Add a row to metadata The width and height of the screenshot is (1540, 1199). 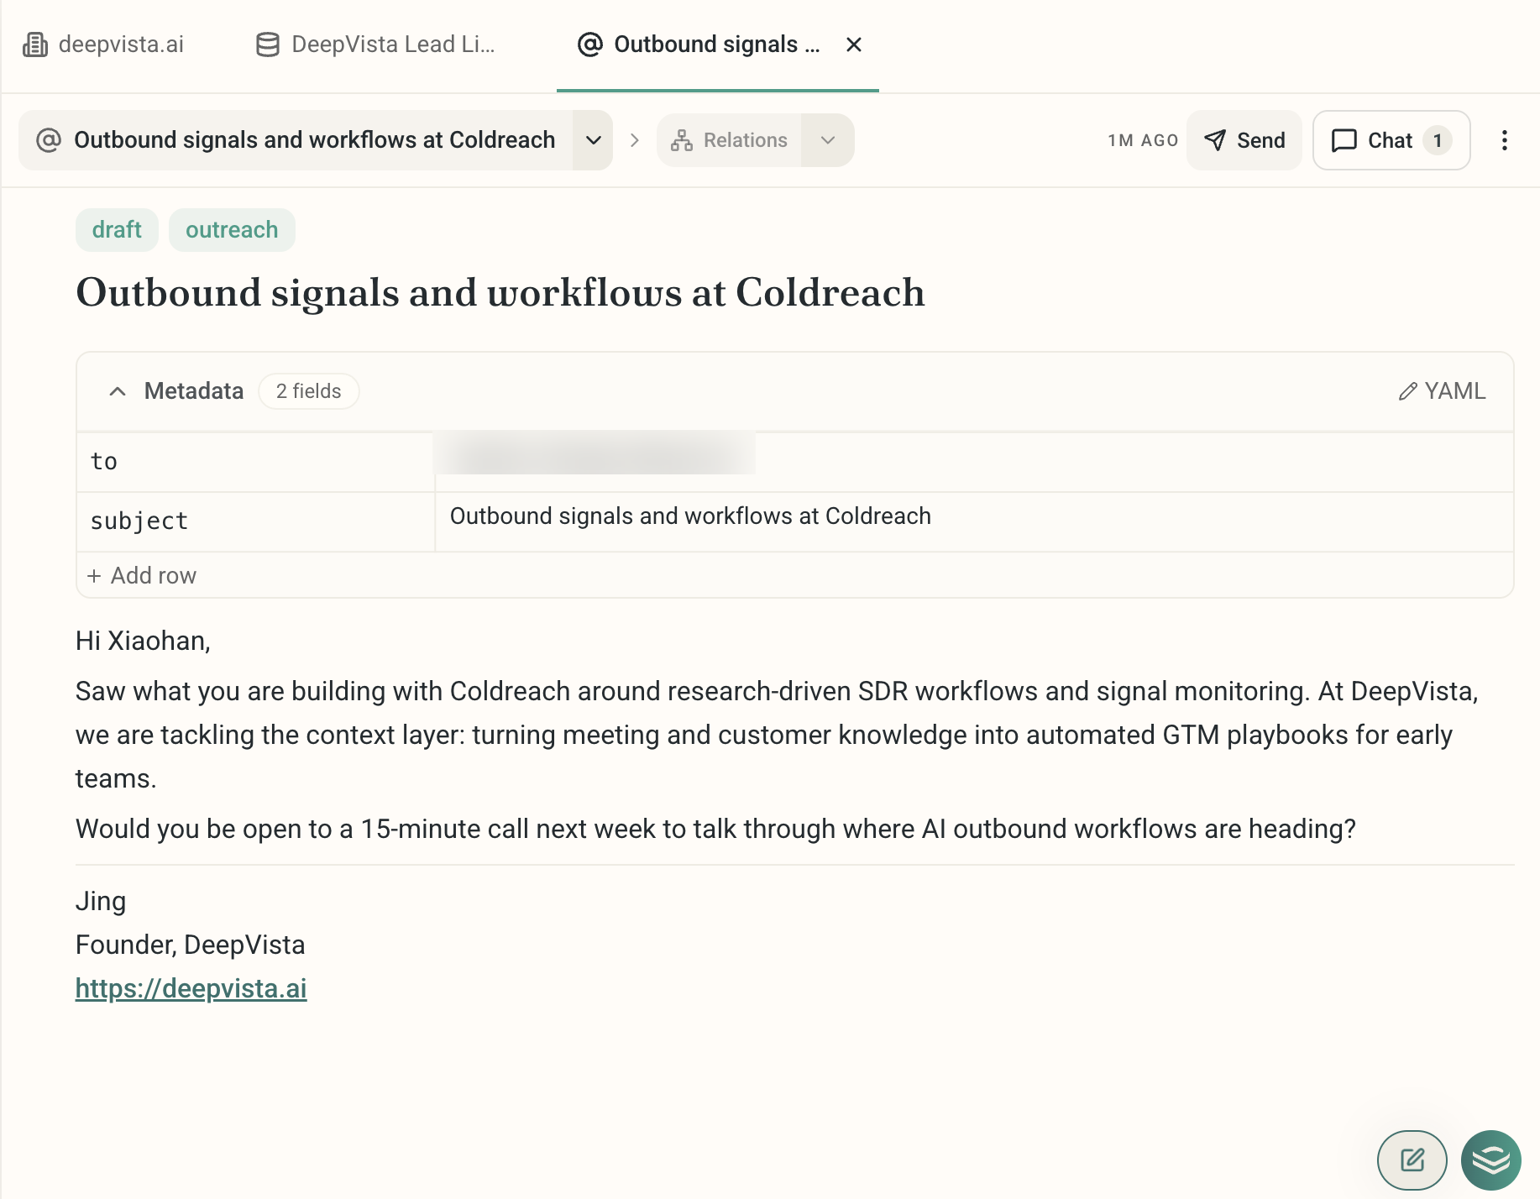[x=142, y=576]
